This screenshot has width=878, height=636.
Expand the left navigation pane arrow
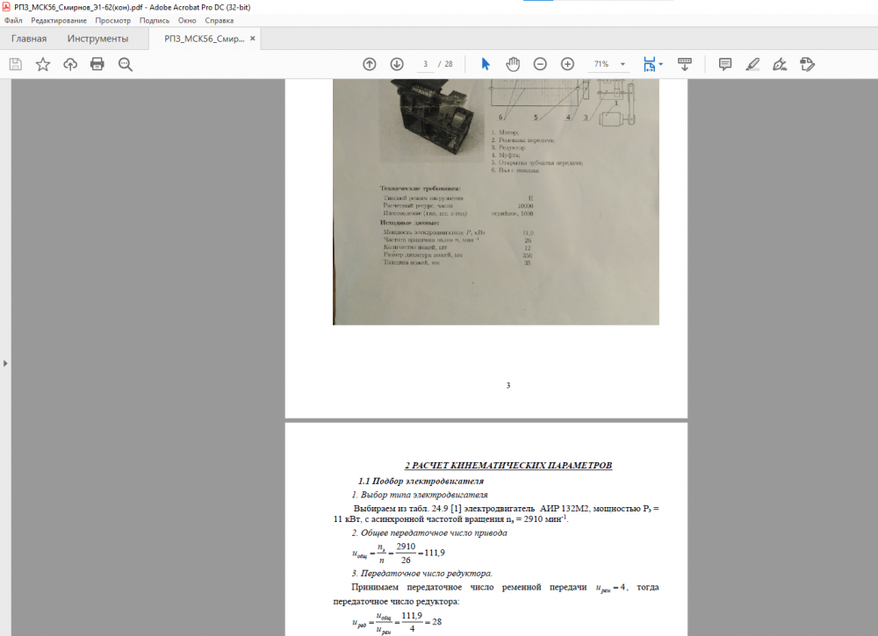click(5, 363)
